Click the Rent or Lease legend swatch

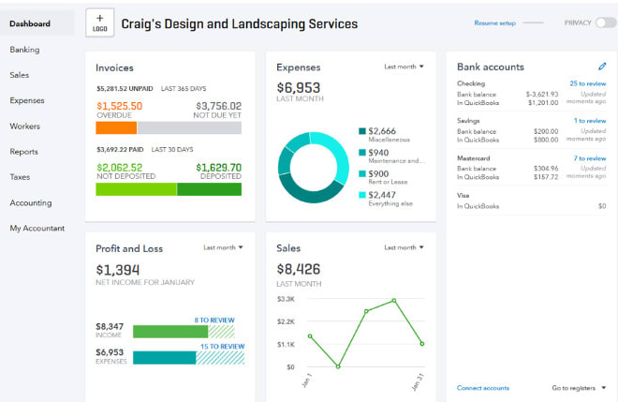[x=362, y=173]
